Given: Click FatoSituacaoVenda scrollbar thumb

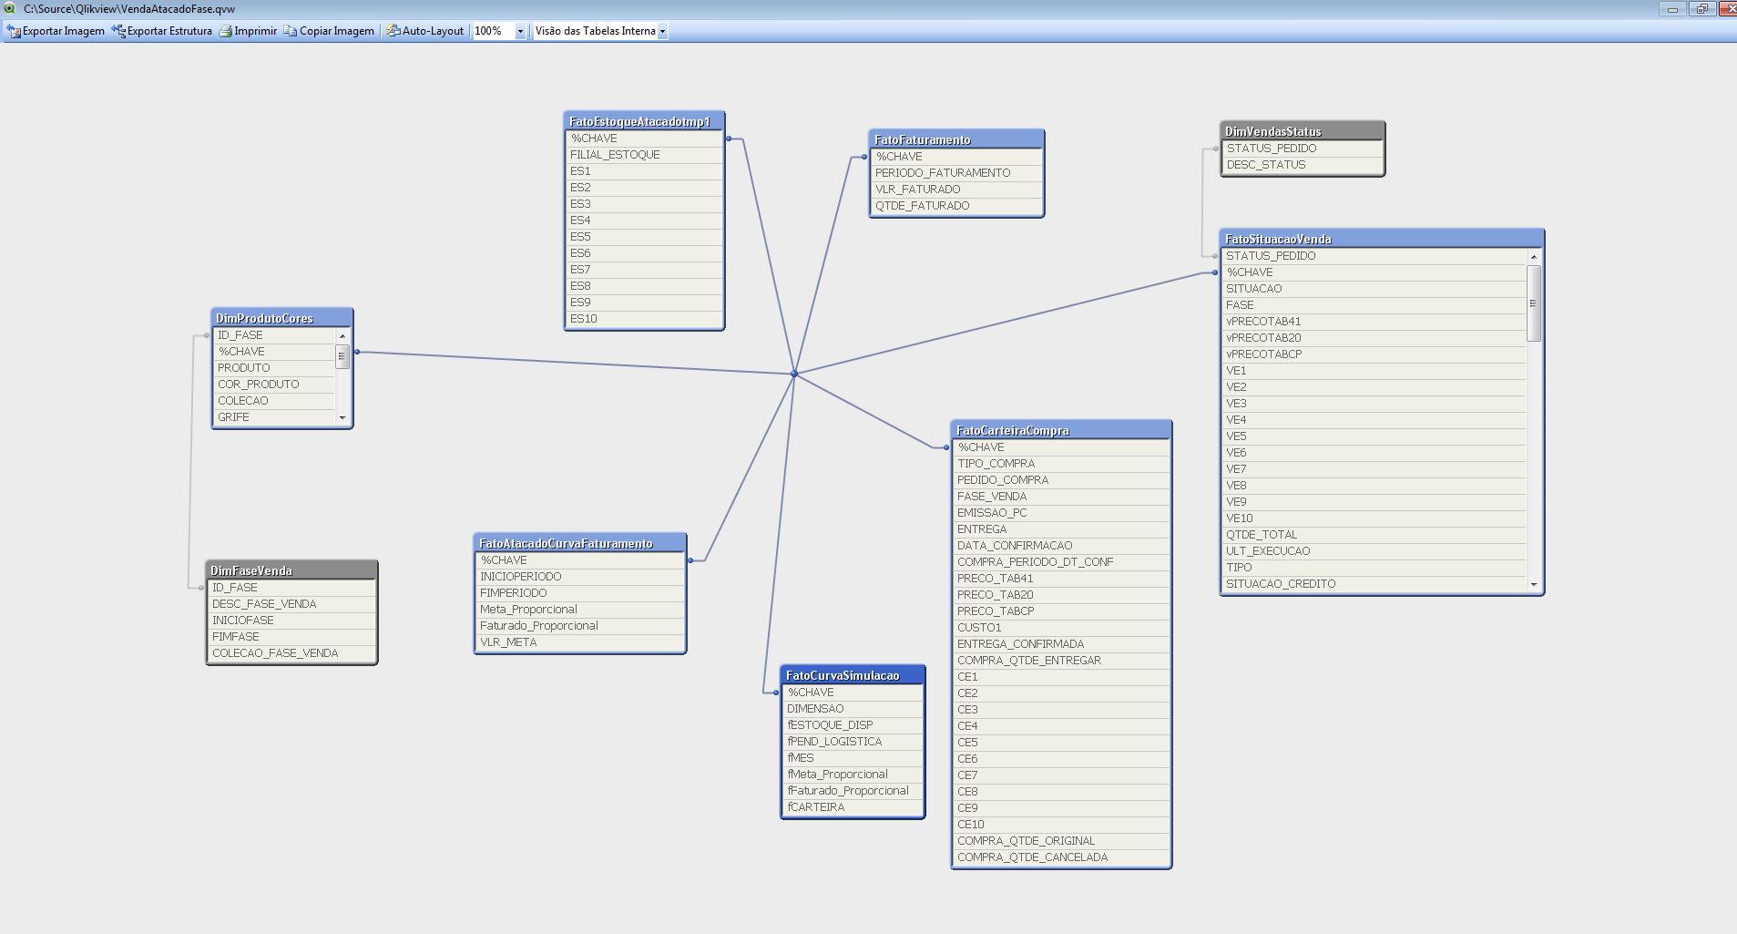Looking at the screenshot, I should click(1533, 303).
